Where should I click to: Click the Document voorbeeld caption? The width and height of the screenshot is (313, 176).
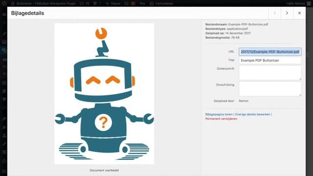[x=104, y=171]
